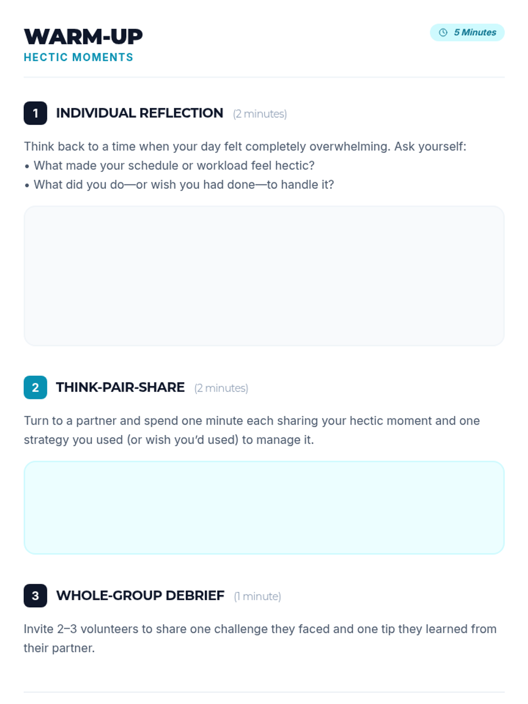Viewport: 528px width, 704px height.
Task: Click the Individual Reflection heading
Action: pos(139,113)
